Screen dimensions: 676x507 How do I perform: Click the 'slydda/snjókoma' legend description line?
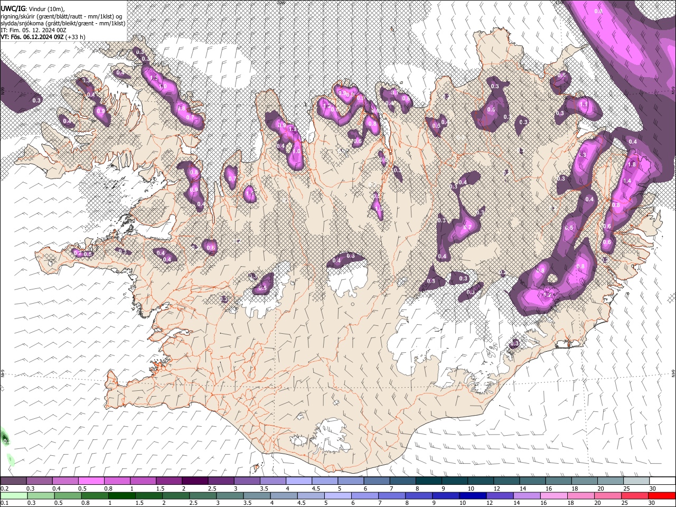pos(63,23)
